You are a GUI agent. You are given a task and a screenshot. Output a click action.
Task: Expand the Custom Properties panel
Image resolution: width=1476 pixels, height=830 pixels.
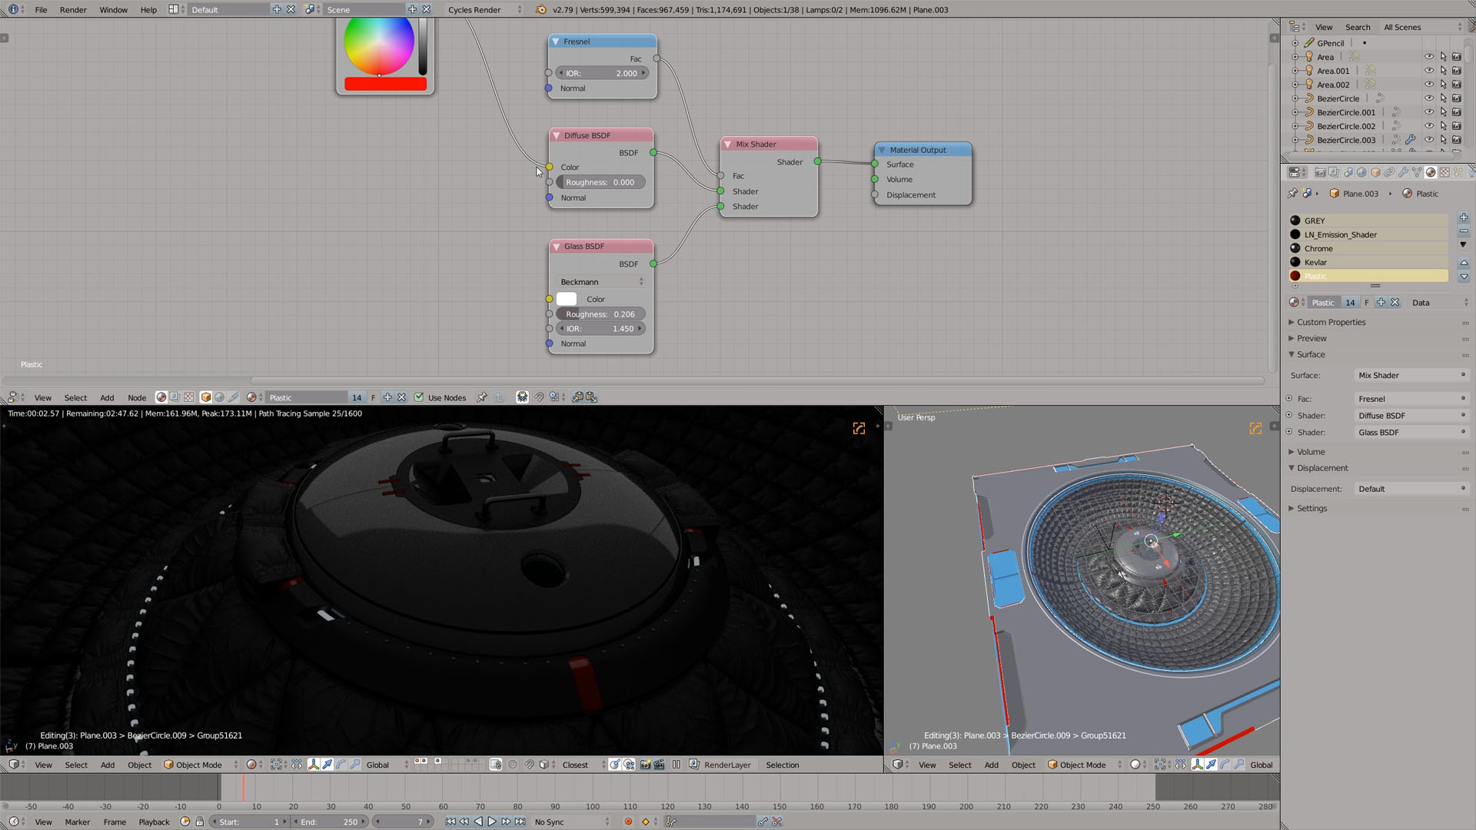coord(1331,322)
